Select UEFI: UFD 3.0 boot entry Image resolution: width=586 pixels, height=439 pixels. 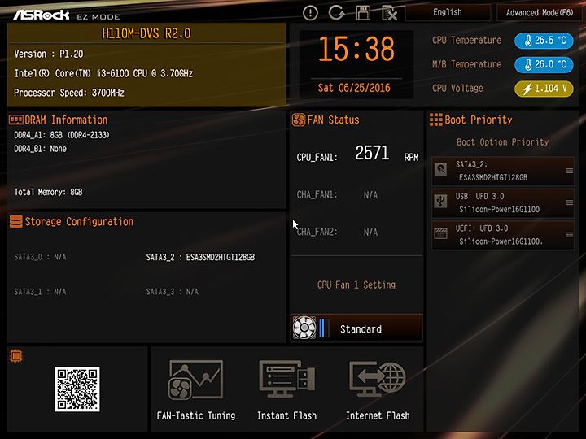tap(503, 235)
